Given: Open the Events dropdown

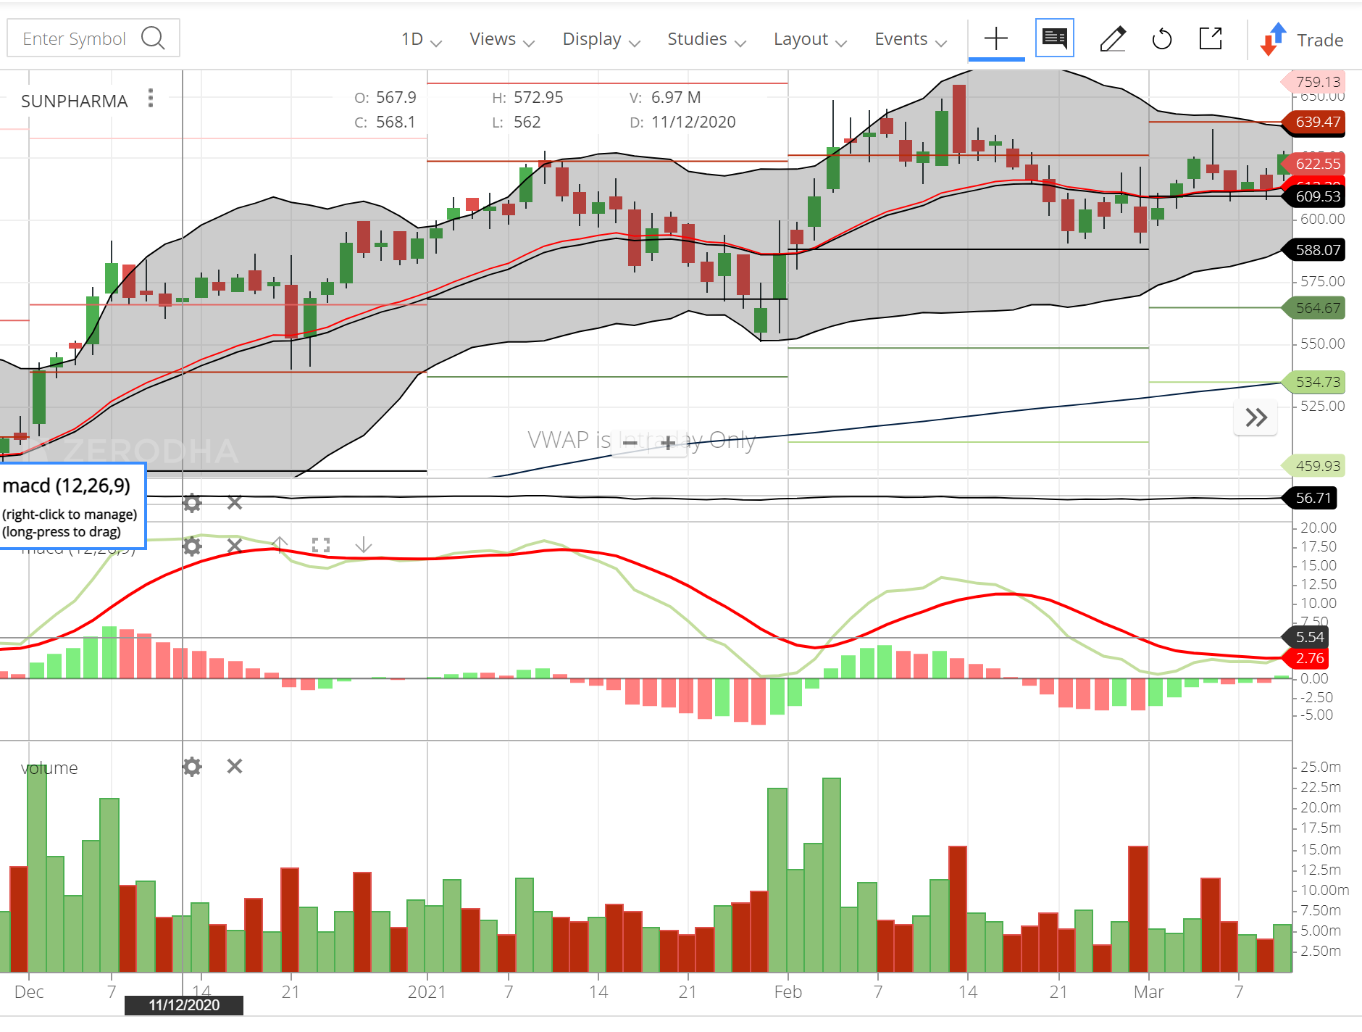Looking at the screenshot, I should 911,39.
